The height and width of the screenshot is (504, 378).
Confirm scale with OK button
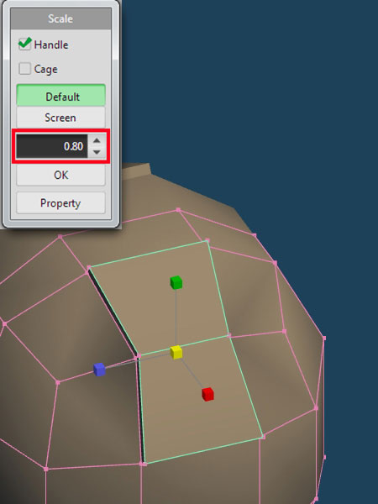60,175
